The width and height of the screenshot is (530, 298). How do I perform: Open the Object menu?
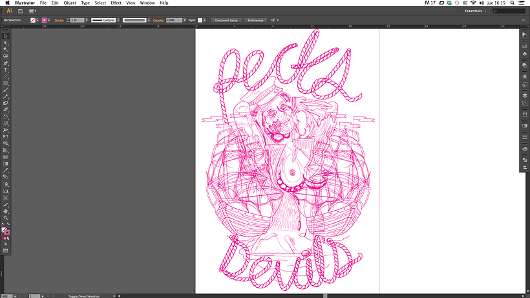[70, 3]
